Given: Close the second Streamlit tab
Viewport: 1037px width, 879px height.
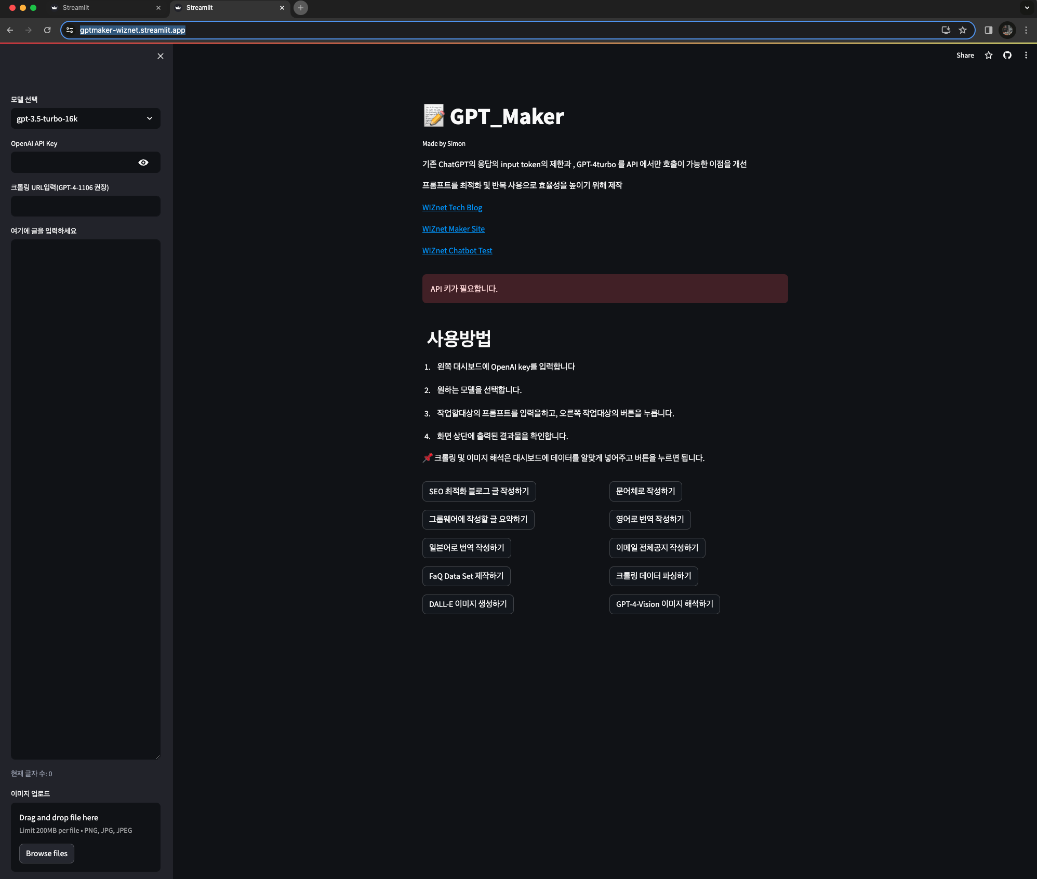Looking at the screenshot, I should click(x=282, y=8).
